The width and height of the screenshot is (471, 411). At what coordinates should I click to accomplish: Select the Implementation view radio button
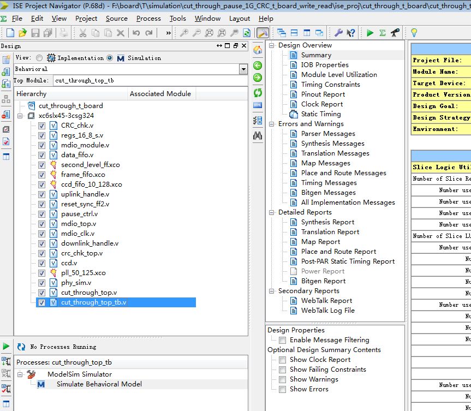[x=39, y=58]
